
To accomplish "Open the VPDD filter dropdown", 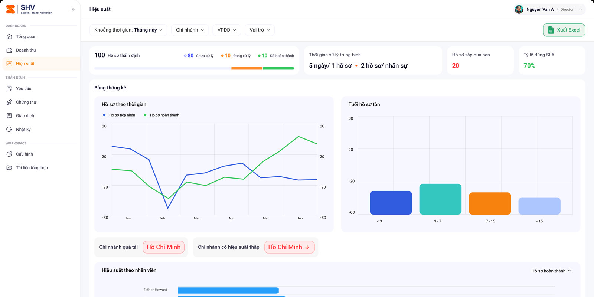I will pyautogui.click(x=226, y=30).
